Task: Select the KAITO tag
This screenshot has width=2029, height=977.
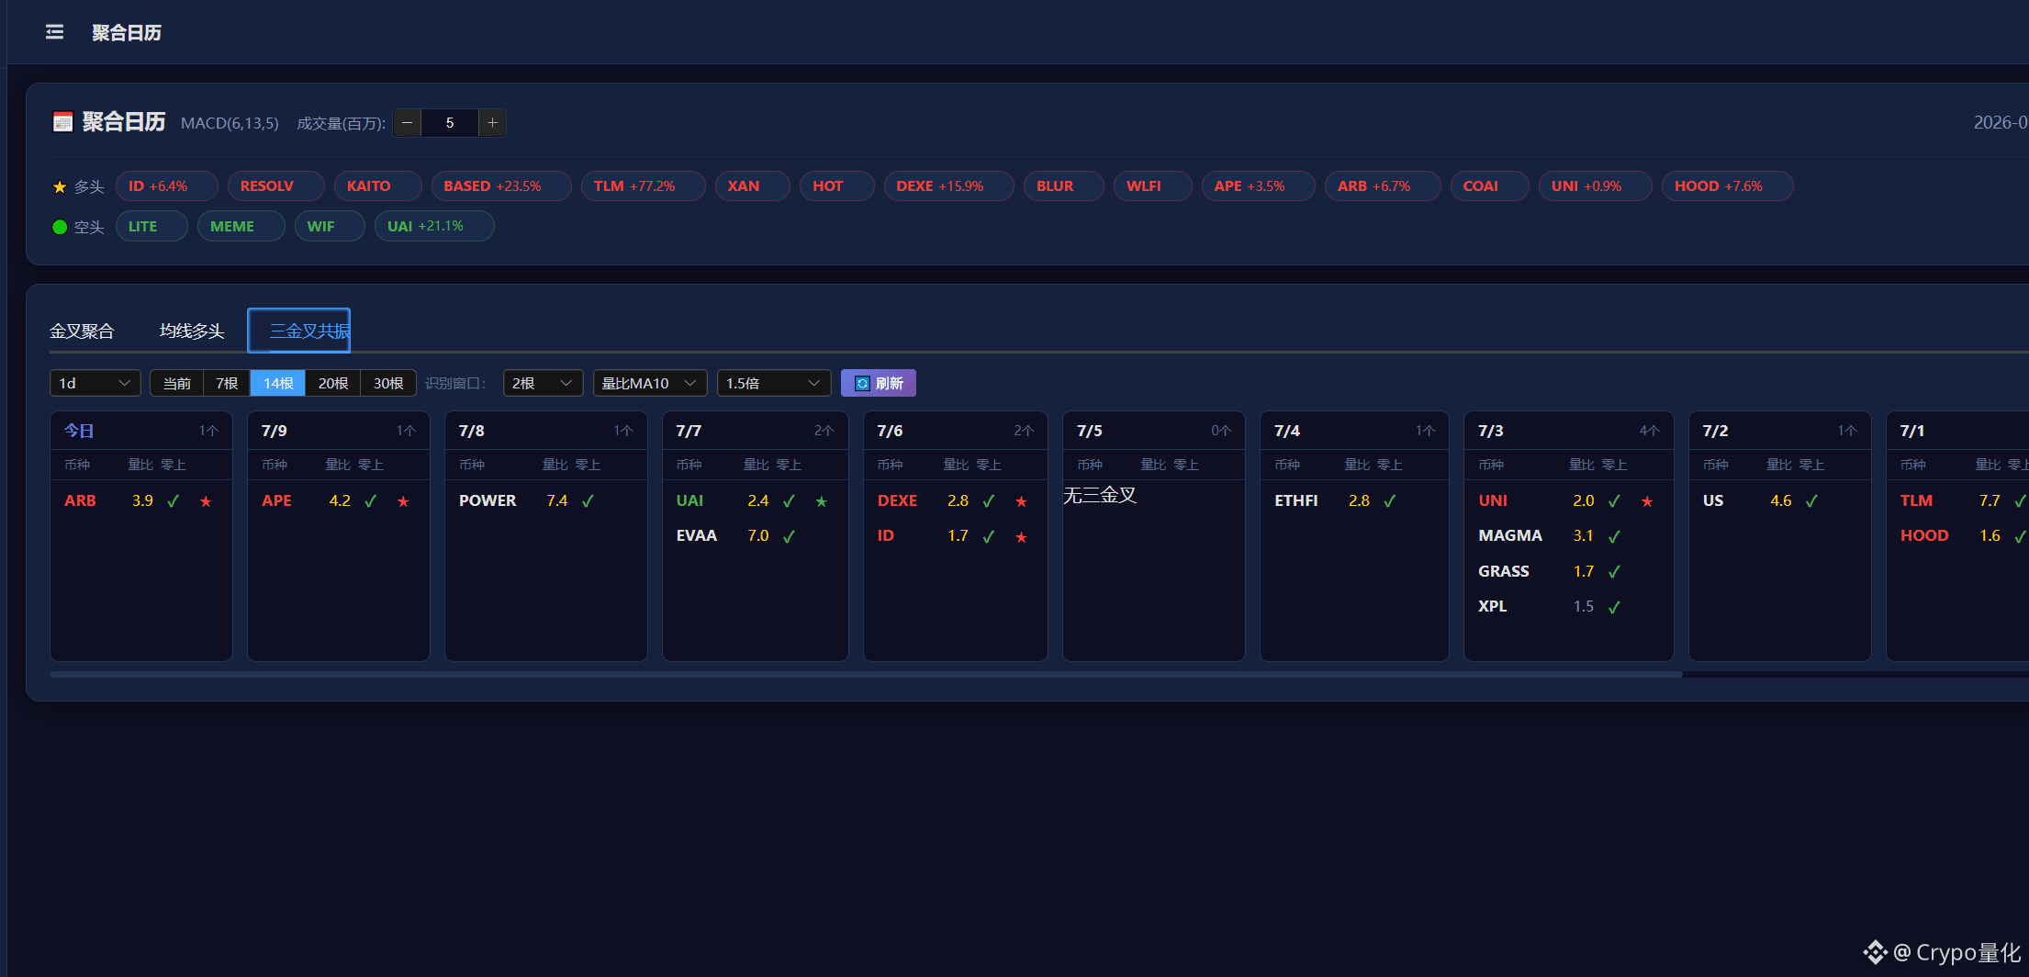Action: click(377, 186)
